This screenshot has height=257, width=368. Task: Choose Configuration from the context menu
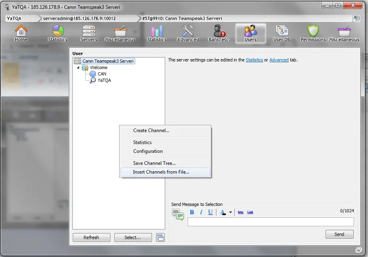coord(165,151)
